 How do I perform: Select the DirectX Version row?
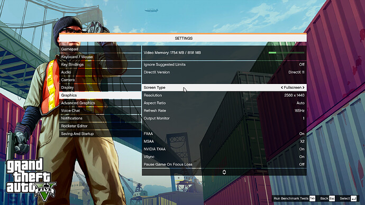(x=224, y=72)
